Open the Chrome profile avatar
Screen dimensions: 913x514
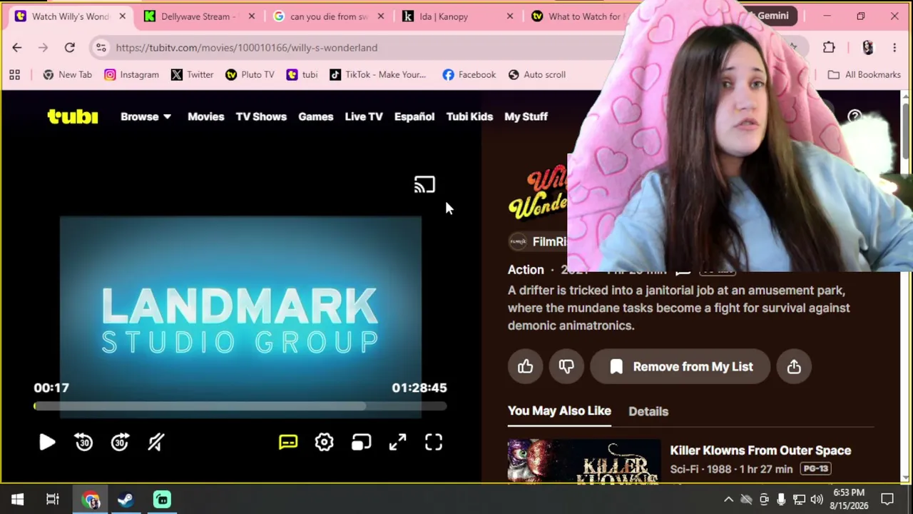click(867, 48)
